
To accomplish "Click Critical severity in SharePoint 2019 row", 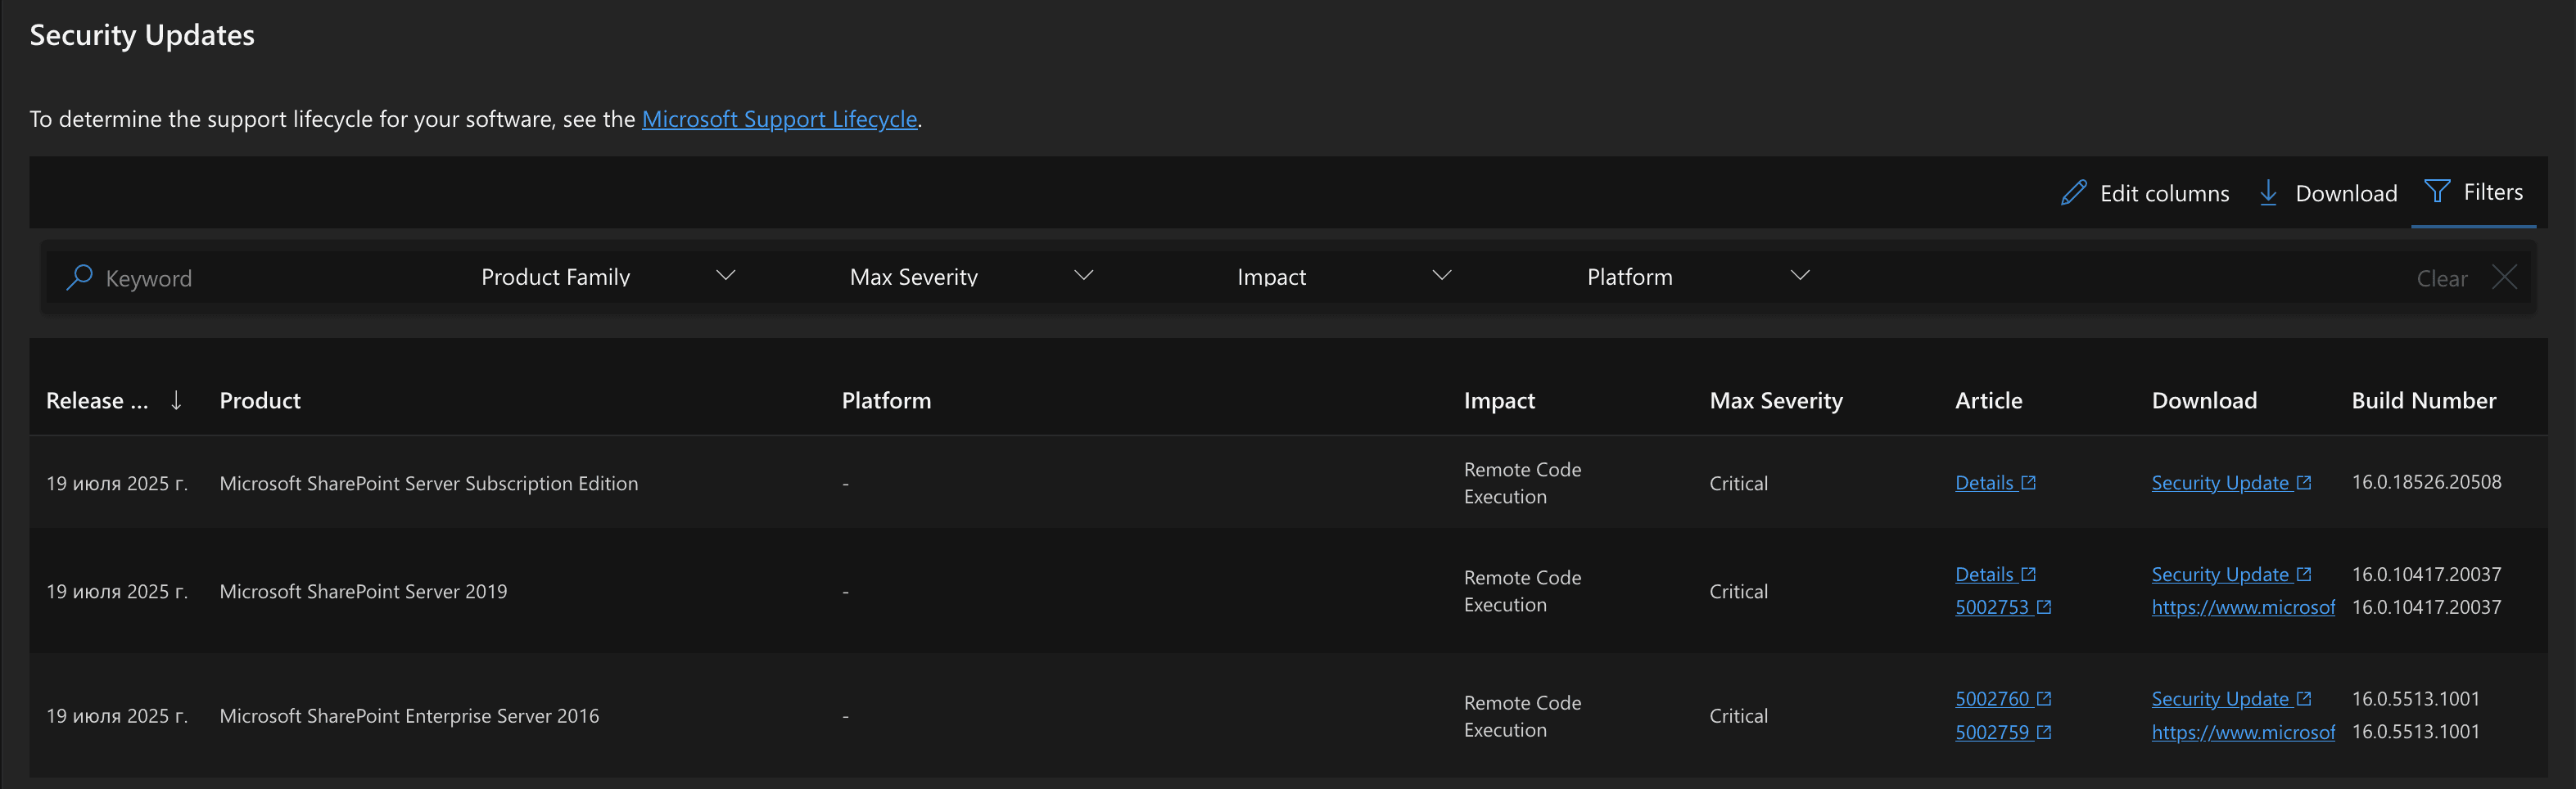I will pyautogui.click(x=1738, y=591).
